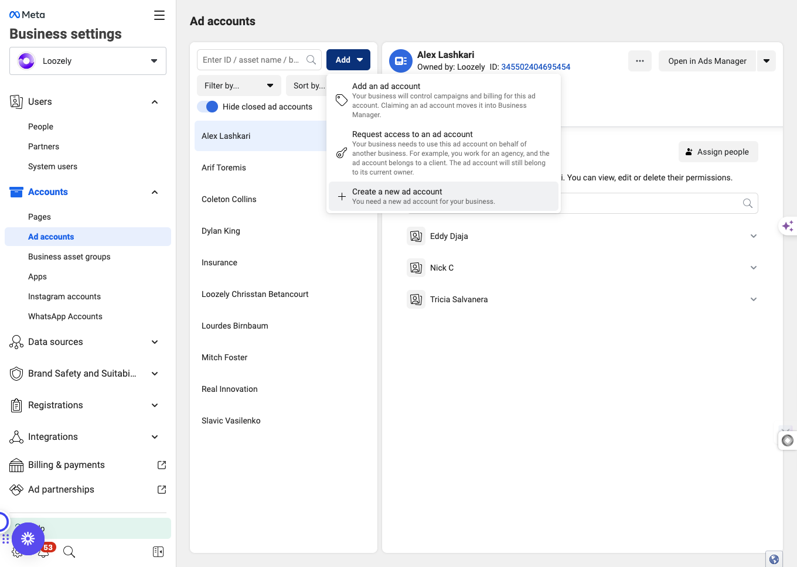This screenshot has width=797, height=567.
Task: Collapse the sidebar with the panel icon
Action: pos(158,552)
